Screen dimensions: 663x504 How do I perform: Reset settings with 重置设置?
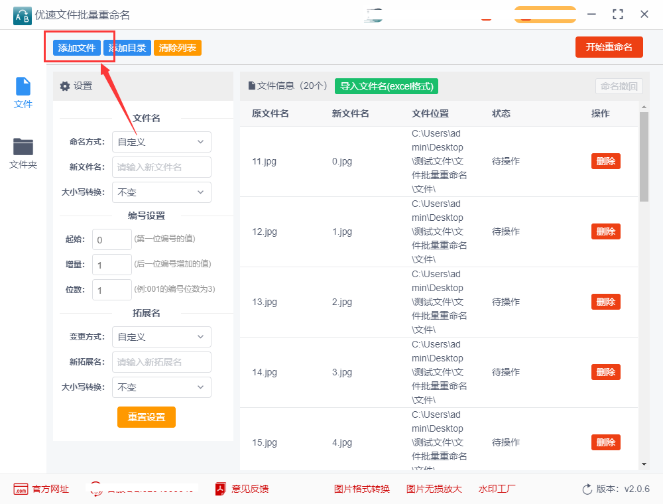(147, 417)
